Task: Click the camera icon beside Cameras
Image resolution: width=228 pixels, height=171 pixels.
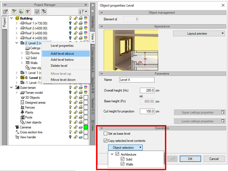Action: click(x=17, y=127)
